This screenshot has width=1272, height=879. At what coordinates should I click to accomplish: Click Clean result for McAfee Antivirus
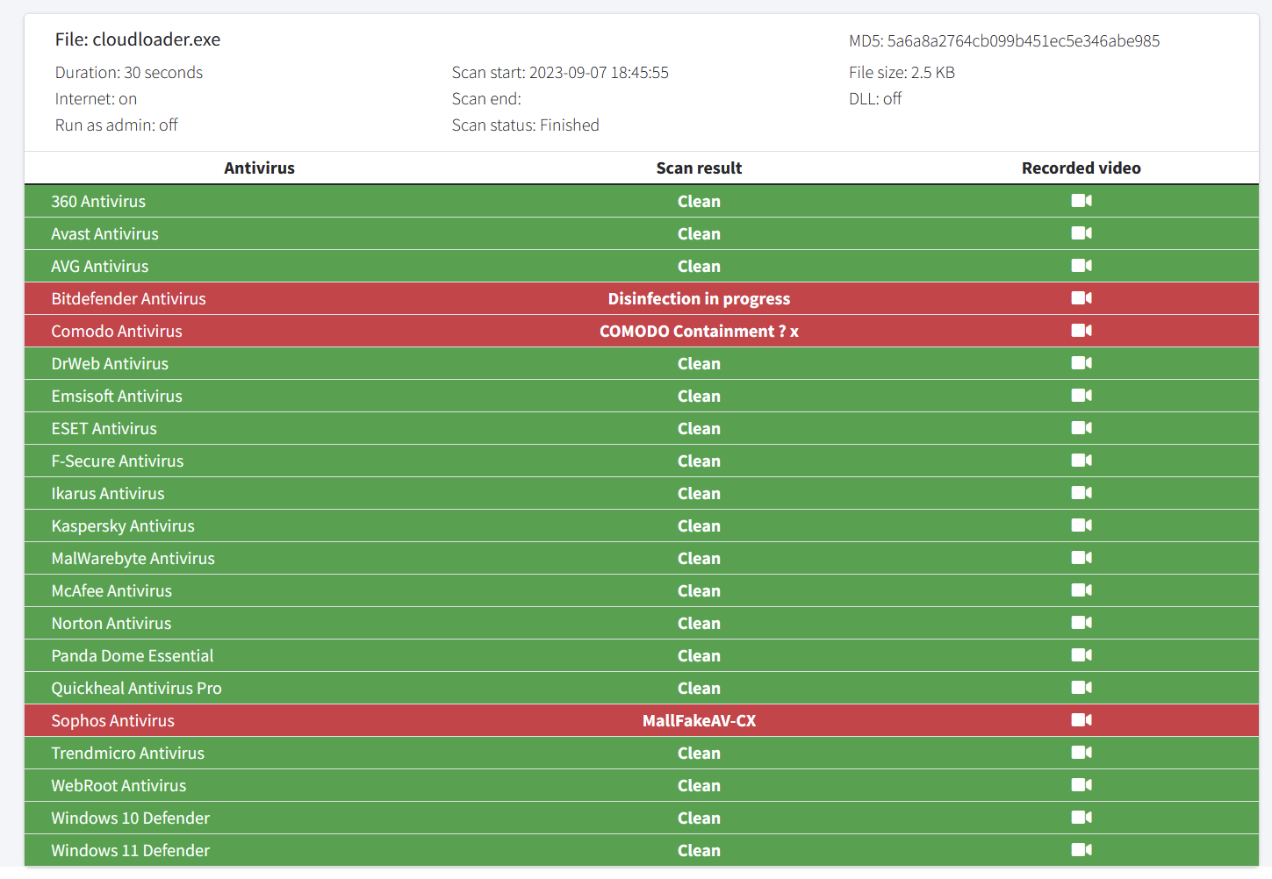point(699,590)
